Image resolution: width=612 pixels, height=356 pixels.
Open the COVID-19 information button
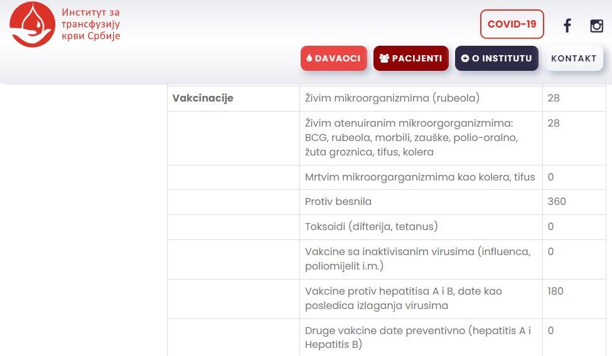point(512,24)
